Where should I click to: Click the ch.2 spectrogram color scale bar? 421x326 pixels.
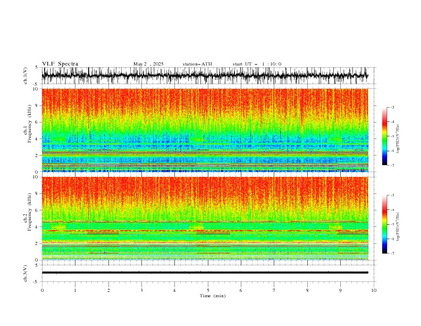tap(385, 224)
